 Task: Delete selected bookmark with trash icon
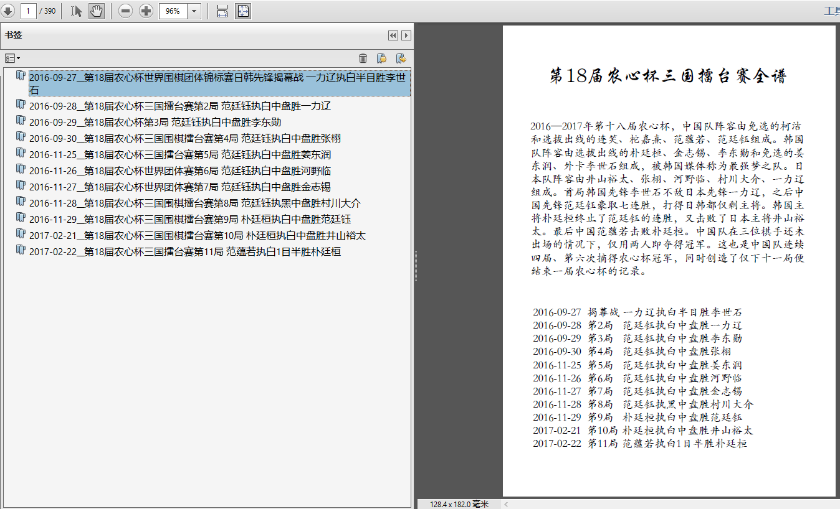pyautogui.click(x=363, y=58)
